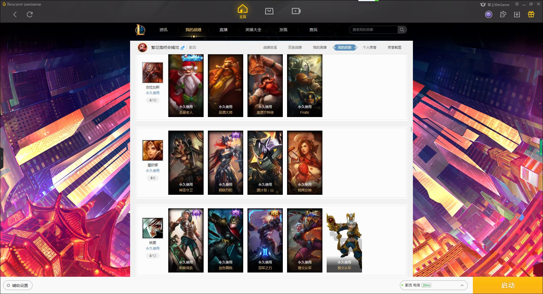Switch to the 荣誉截图 sub-tab

click(395, 47)
